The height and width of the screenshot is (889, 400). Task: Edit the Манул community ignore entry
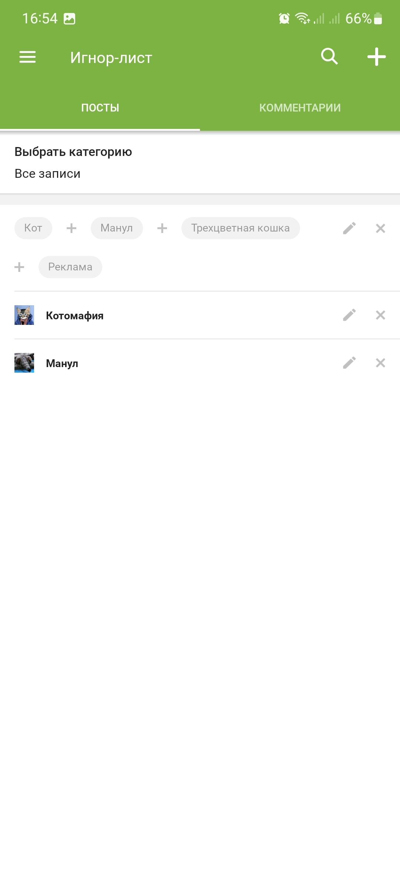click(x=349, y=363)
